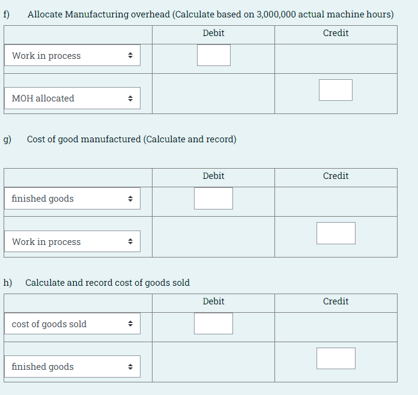
Task: Click the arrow icon on 'cost of goods sold' selector
Action: point(130,324)
